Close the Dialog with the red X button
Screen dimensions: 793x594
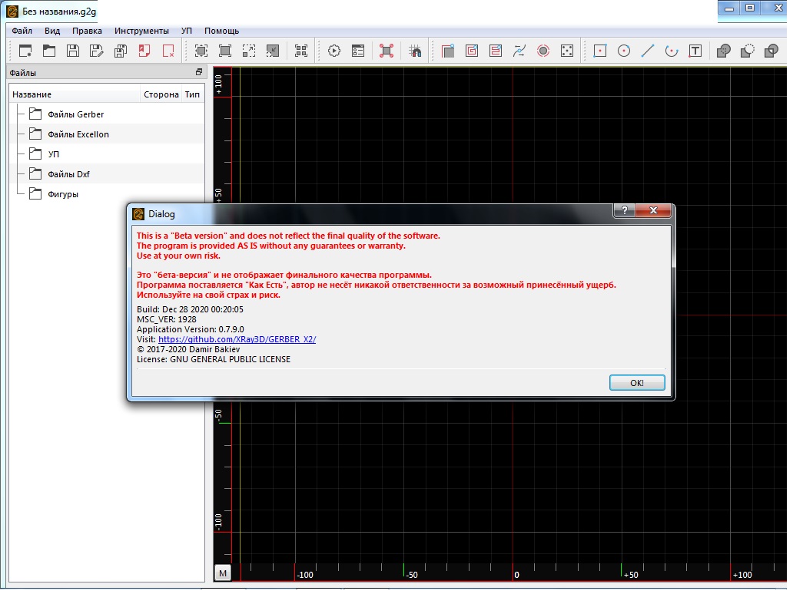(653, 210)
